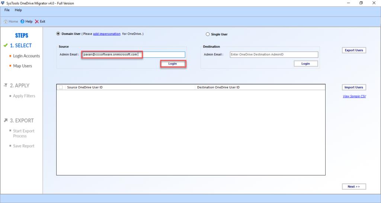
Task: Select Login Accounts step in sidebar
Action: pos(26,56)
